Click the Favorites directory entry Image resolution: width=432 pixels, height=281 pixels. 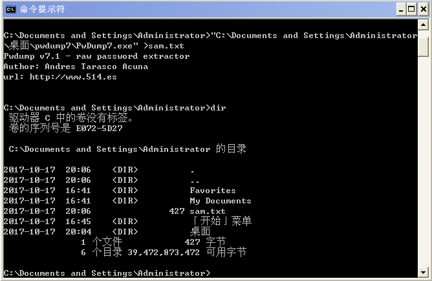click(x=213, y=191)
